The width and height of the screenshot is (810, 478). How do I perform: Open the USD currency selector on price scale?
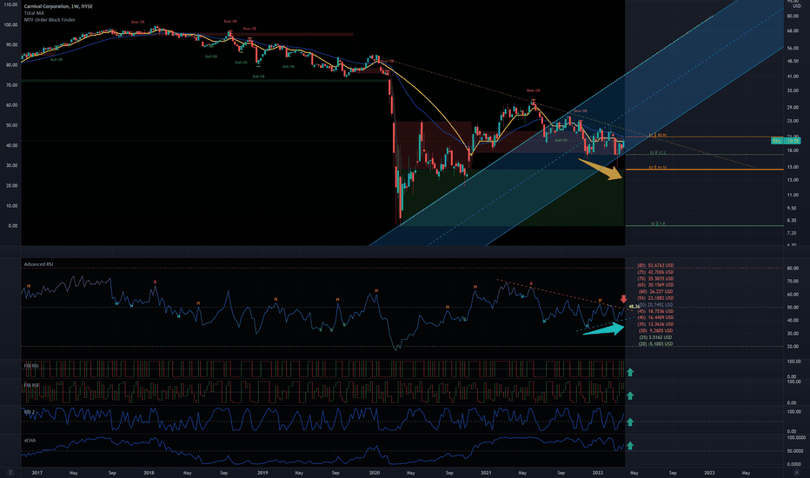pyautogui.click(x=797, y=6)
